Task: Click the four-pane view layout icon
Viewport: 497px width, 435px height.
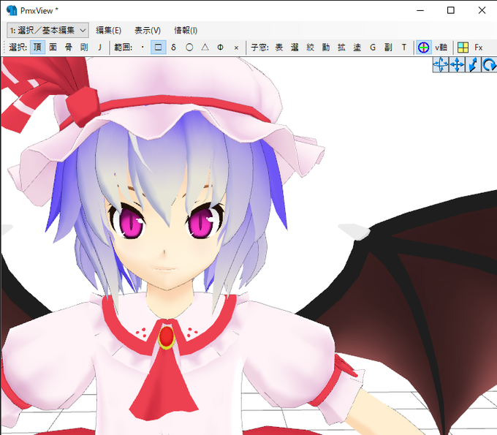Action: click(463, 48)
